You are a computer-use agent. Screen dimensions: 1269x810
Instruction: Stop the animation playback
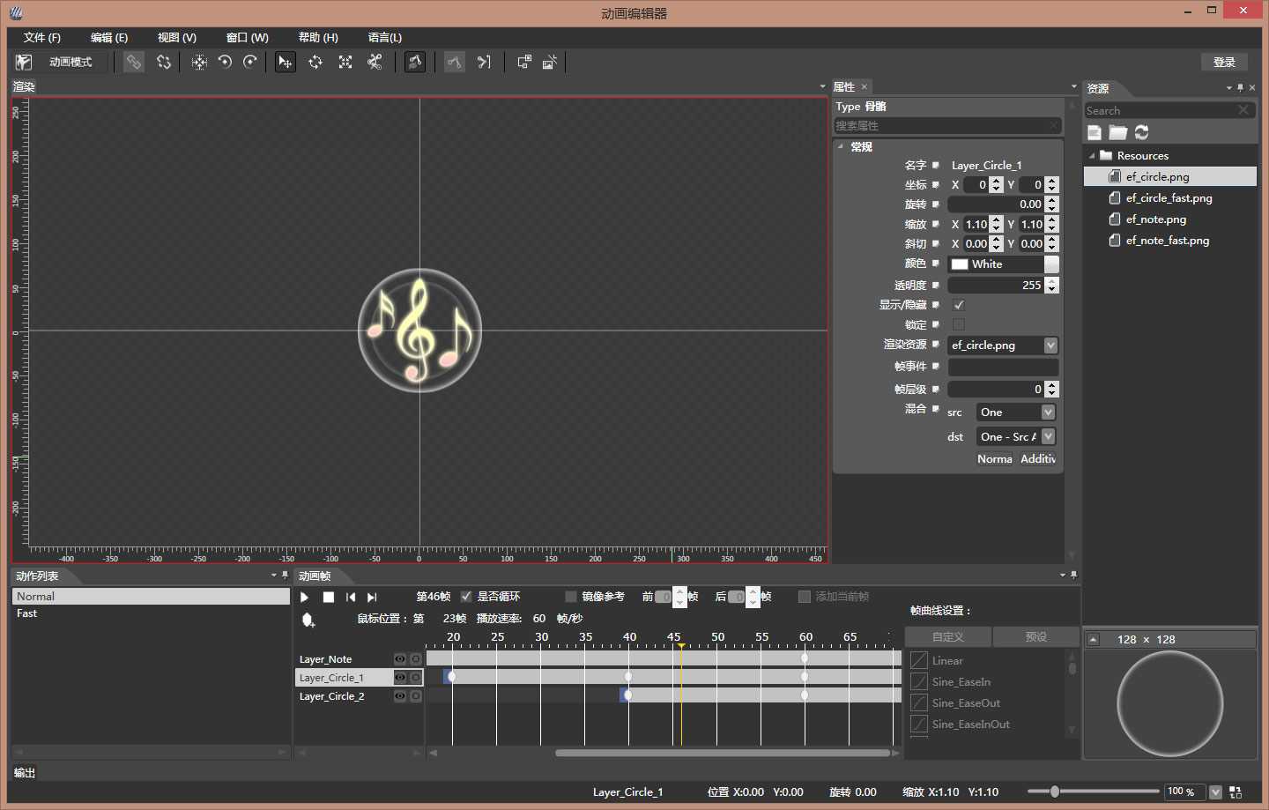328,597
